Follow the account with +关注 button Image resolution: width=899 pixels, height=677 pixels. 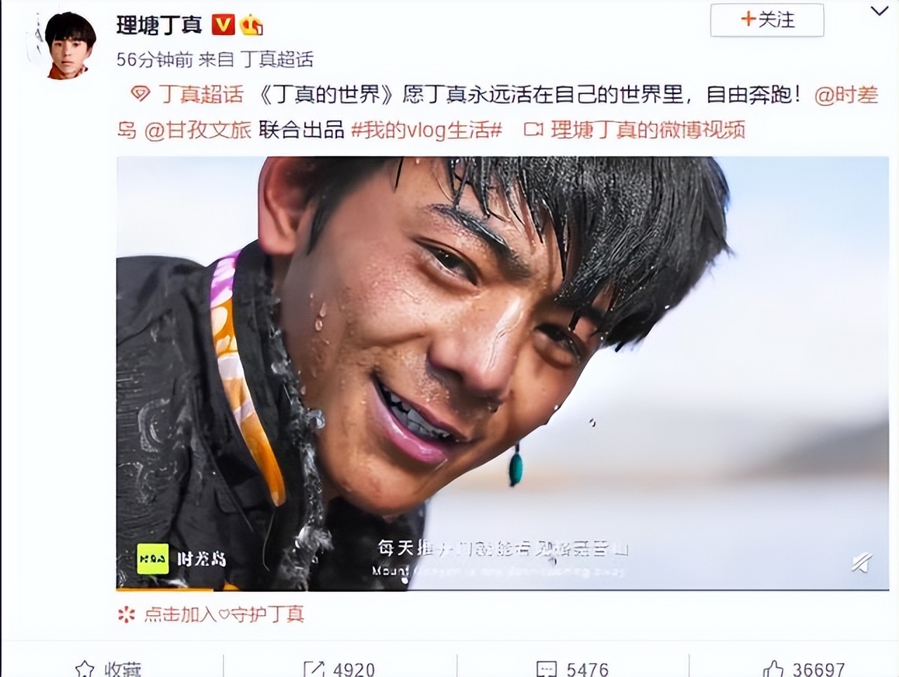click(x=767, y=20)
